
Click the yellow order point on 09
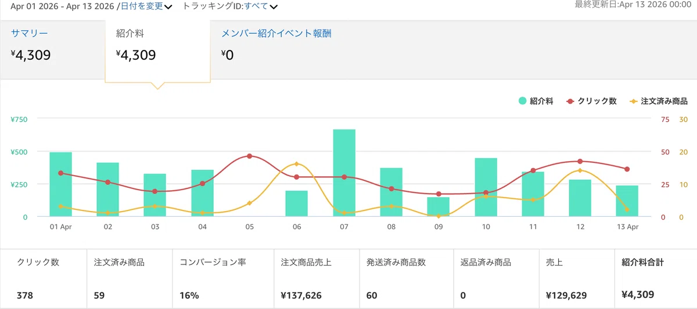439,216
